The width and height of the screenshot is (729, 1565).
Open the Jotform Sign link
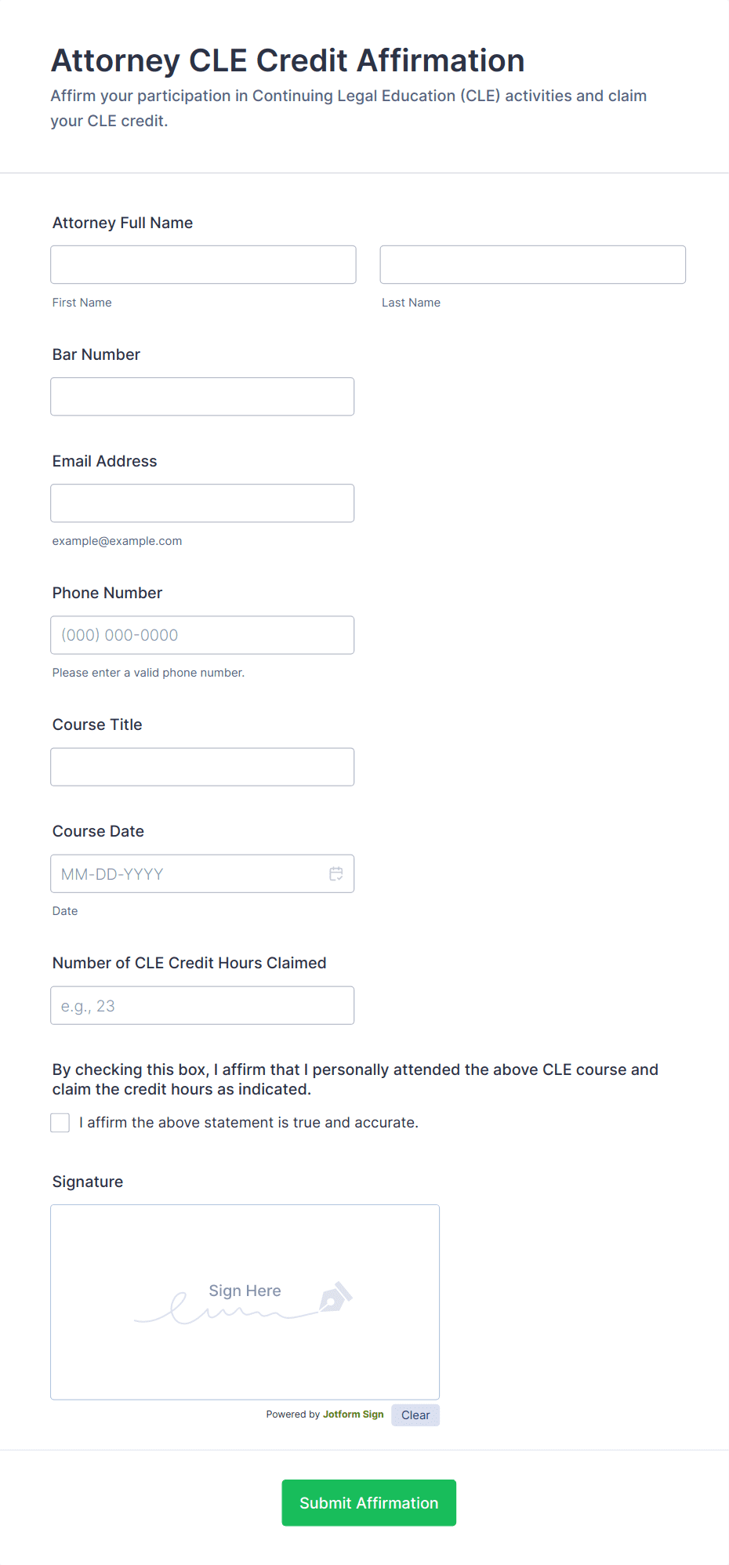pyautogui.click(x=353, y=1414)
